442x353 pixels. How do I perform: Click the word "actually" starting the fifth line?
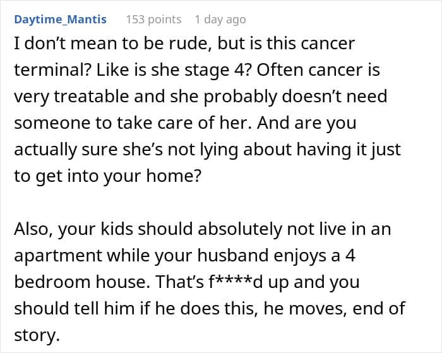coord(45,150)
